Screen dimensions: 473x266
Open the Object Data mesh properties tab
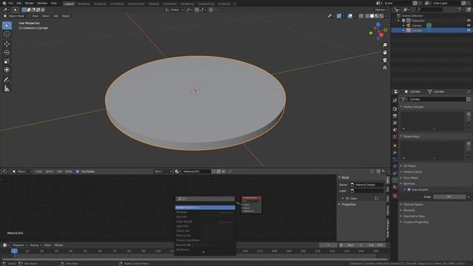(395, 180)
